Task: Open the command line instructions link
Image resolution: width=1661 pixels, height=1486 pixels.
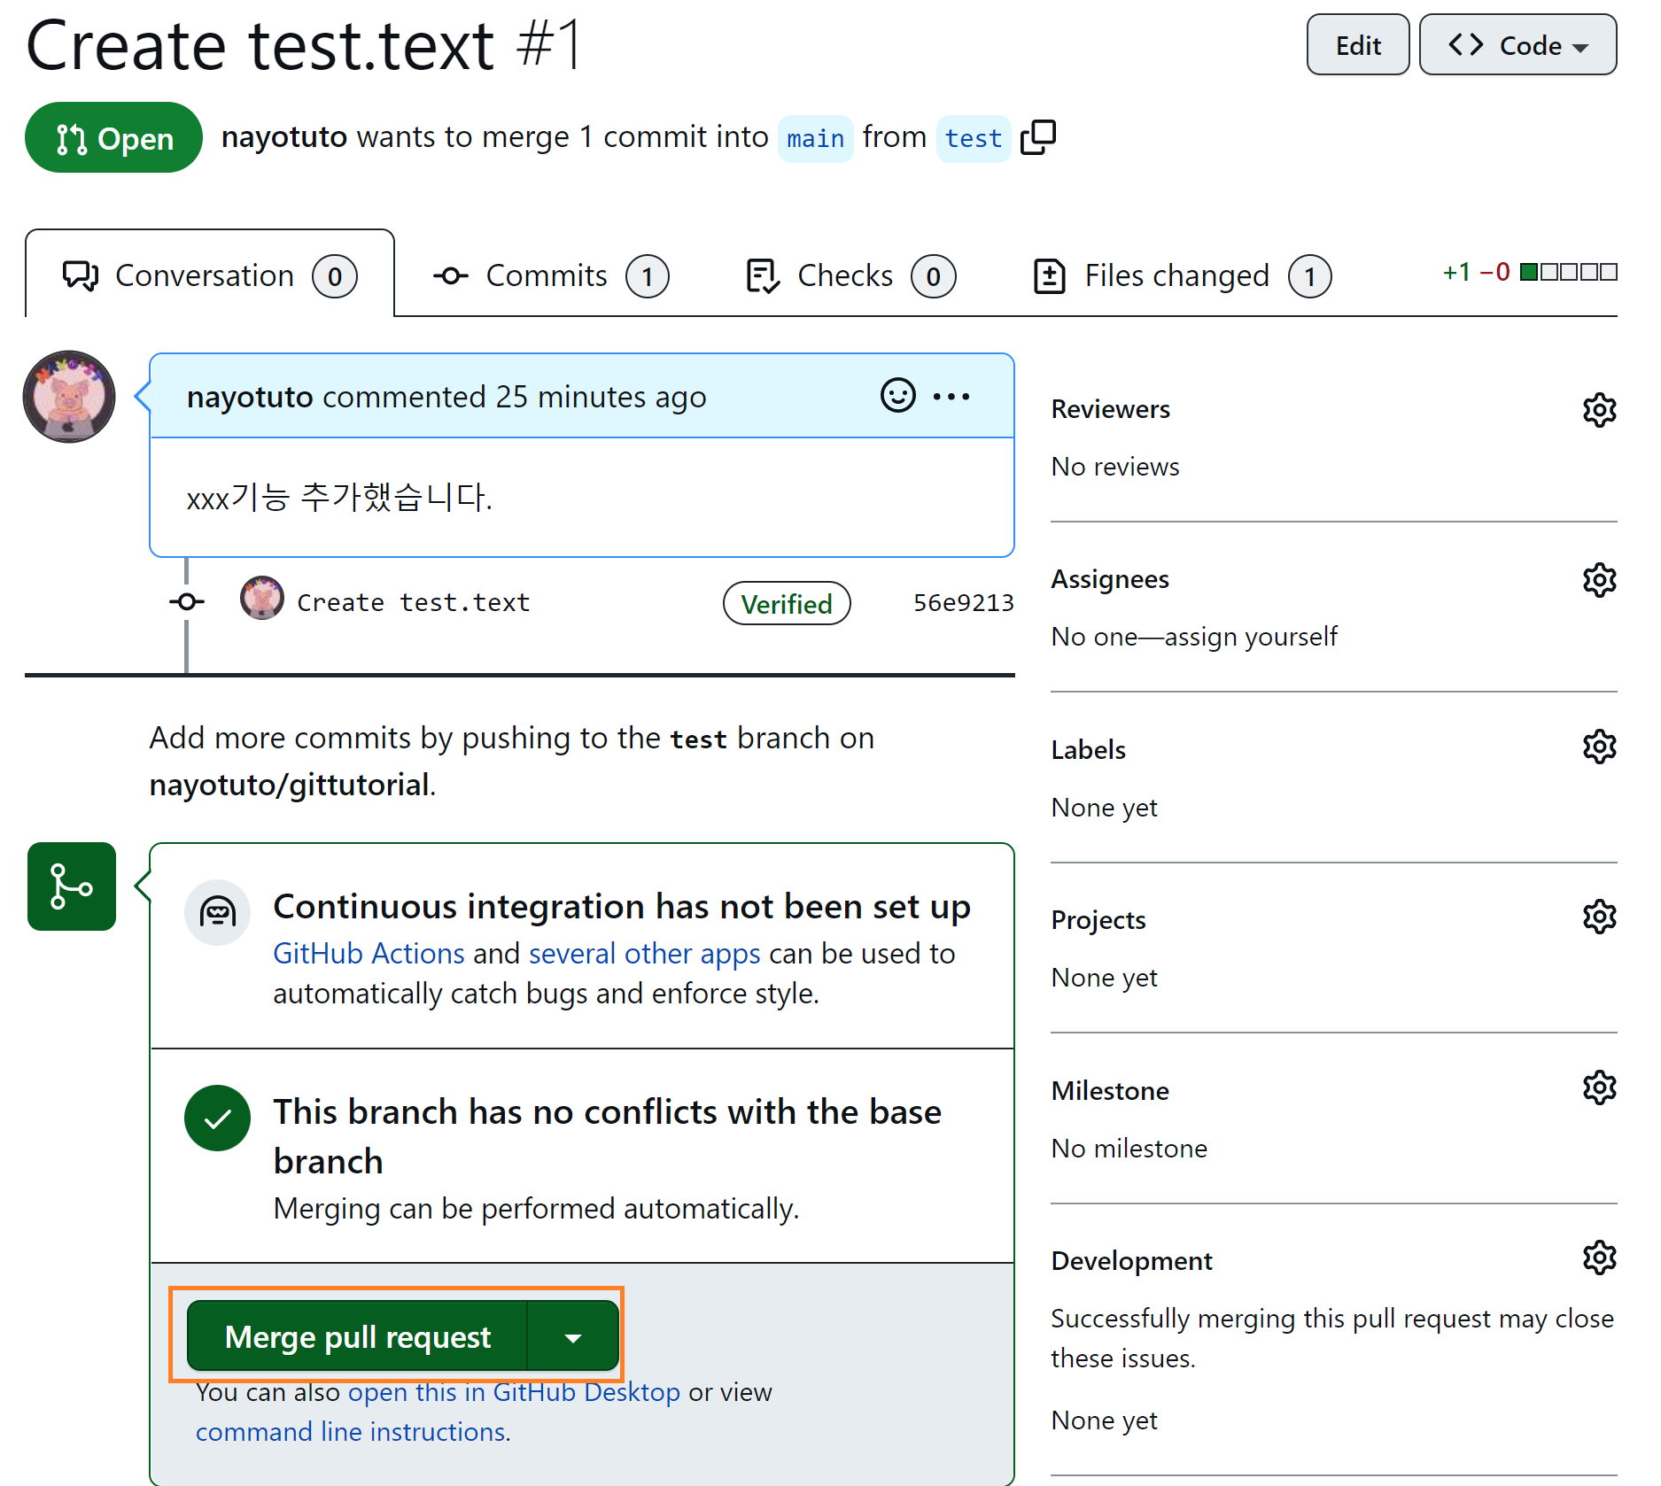Action: point(353,1432)
